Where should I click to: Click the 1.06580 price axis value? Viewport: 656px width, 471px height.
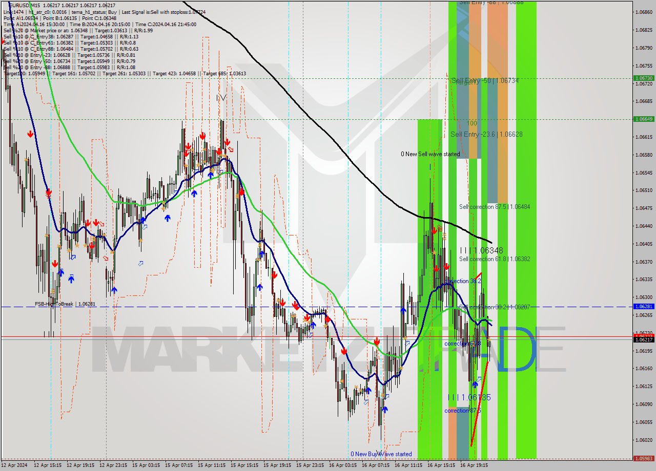(644, 155)
